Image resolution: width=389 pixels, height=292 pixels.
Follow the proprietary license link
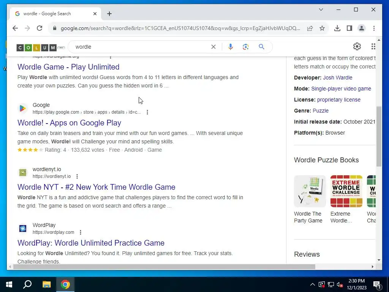[x=338, y=100]
